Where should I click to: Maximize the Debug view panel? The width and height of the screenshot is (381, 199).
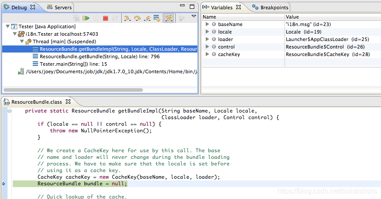click(x=192, y=7)
